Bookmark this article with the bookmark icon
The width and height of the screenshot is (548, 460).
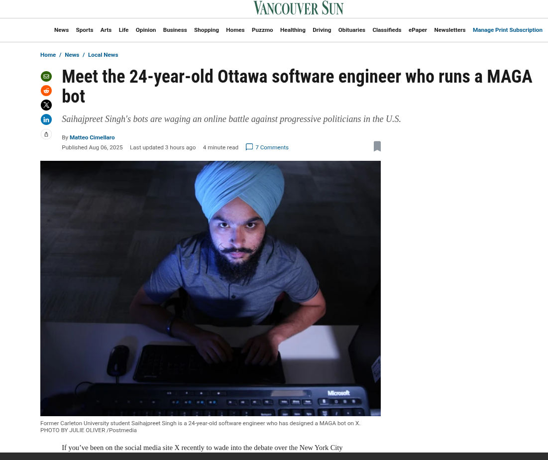[x=377, y=146]
